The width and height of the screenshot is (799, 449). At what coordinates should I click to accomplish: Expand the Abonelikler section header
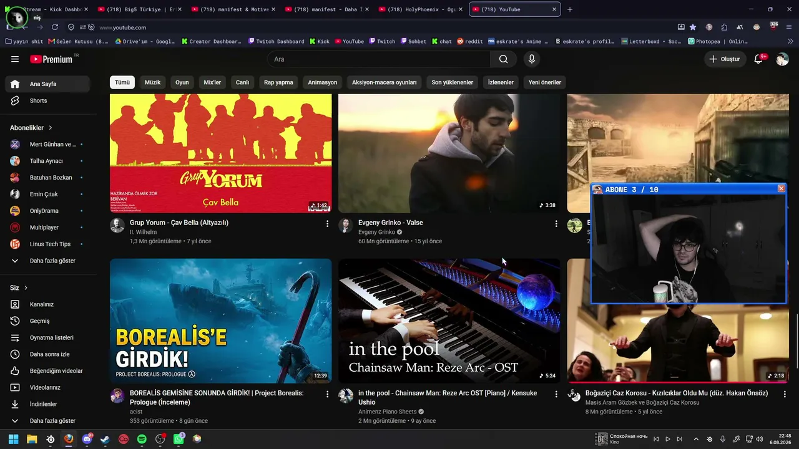31,128
